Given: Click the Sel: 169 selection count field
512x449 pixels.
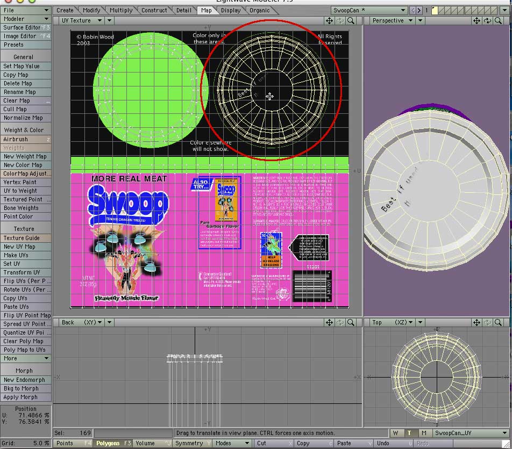Looking at the screenshot, I should coord(73,433).
